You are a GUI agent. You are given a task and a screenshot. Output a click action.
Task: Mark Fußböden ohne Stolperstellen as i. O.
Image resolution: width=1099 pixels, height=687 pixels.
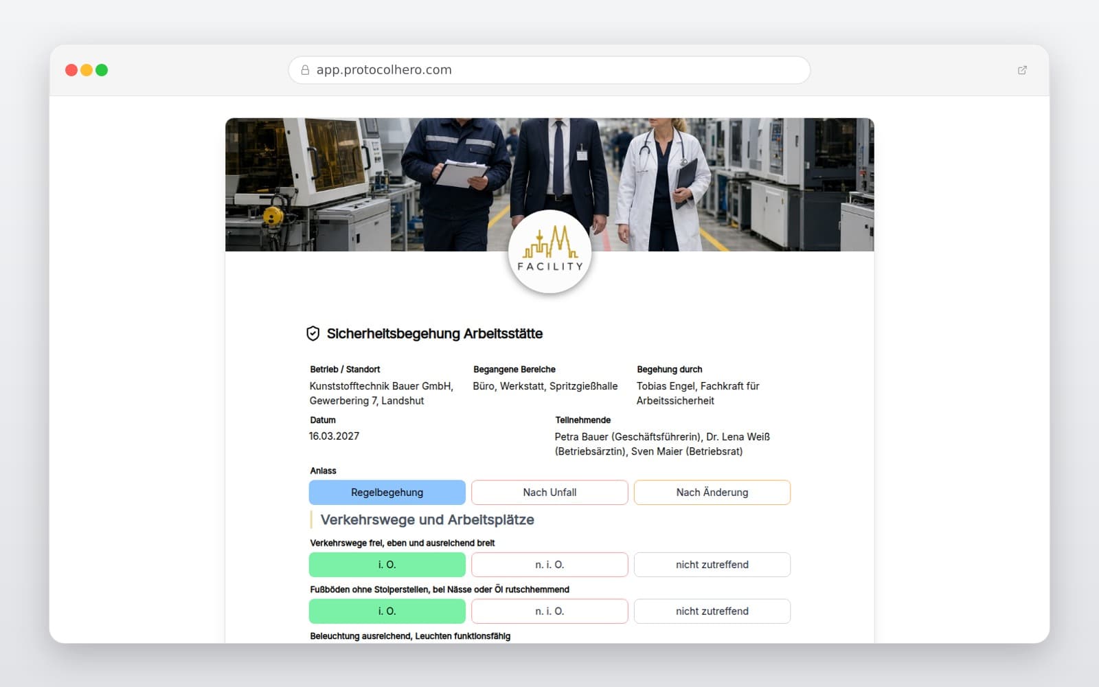[x=387, y=611]
